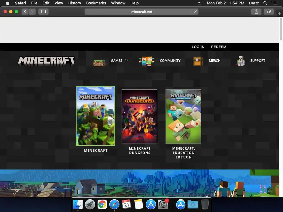This screenshot has width=283, height=212.
Task: Click the MINECRAFT: EDUCATION EDITION caption
Action: (x=184, y=153)
